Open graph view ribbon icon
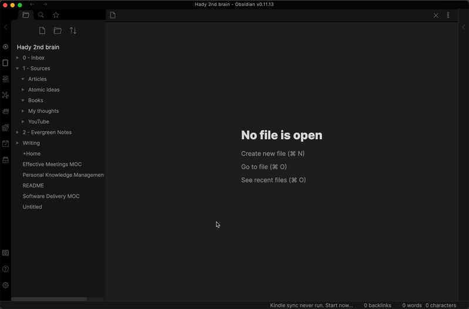Viewport: 469px width, 309px height. [x=5, y=95]
